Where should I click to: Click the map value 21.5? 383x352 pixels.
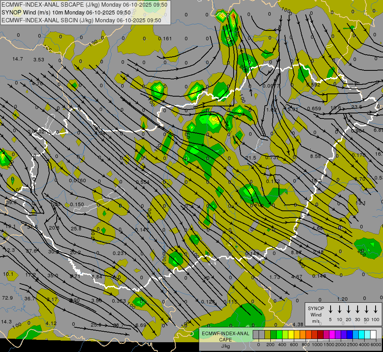pos(251,158)
